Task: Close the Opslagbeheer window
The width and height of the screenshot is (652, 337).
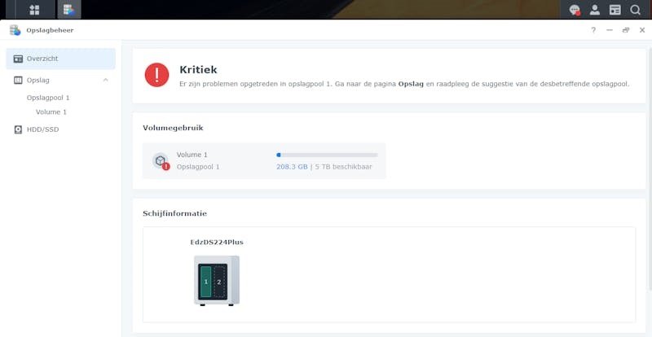Action: [642, 30]
